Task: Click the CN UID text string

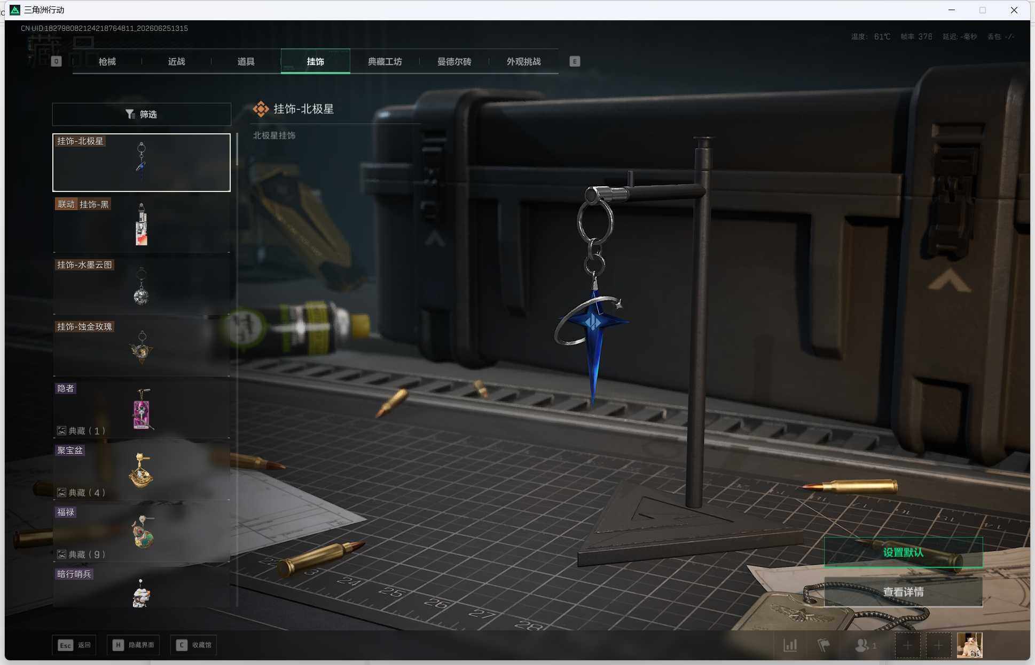Action: [x=104, y=28]
